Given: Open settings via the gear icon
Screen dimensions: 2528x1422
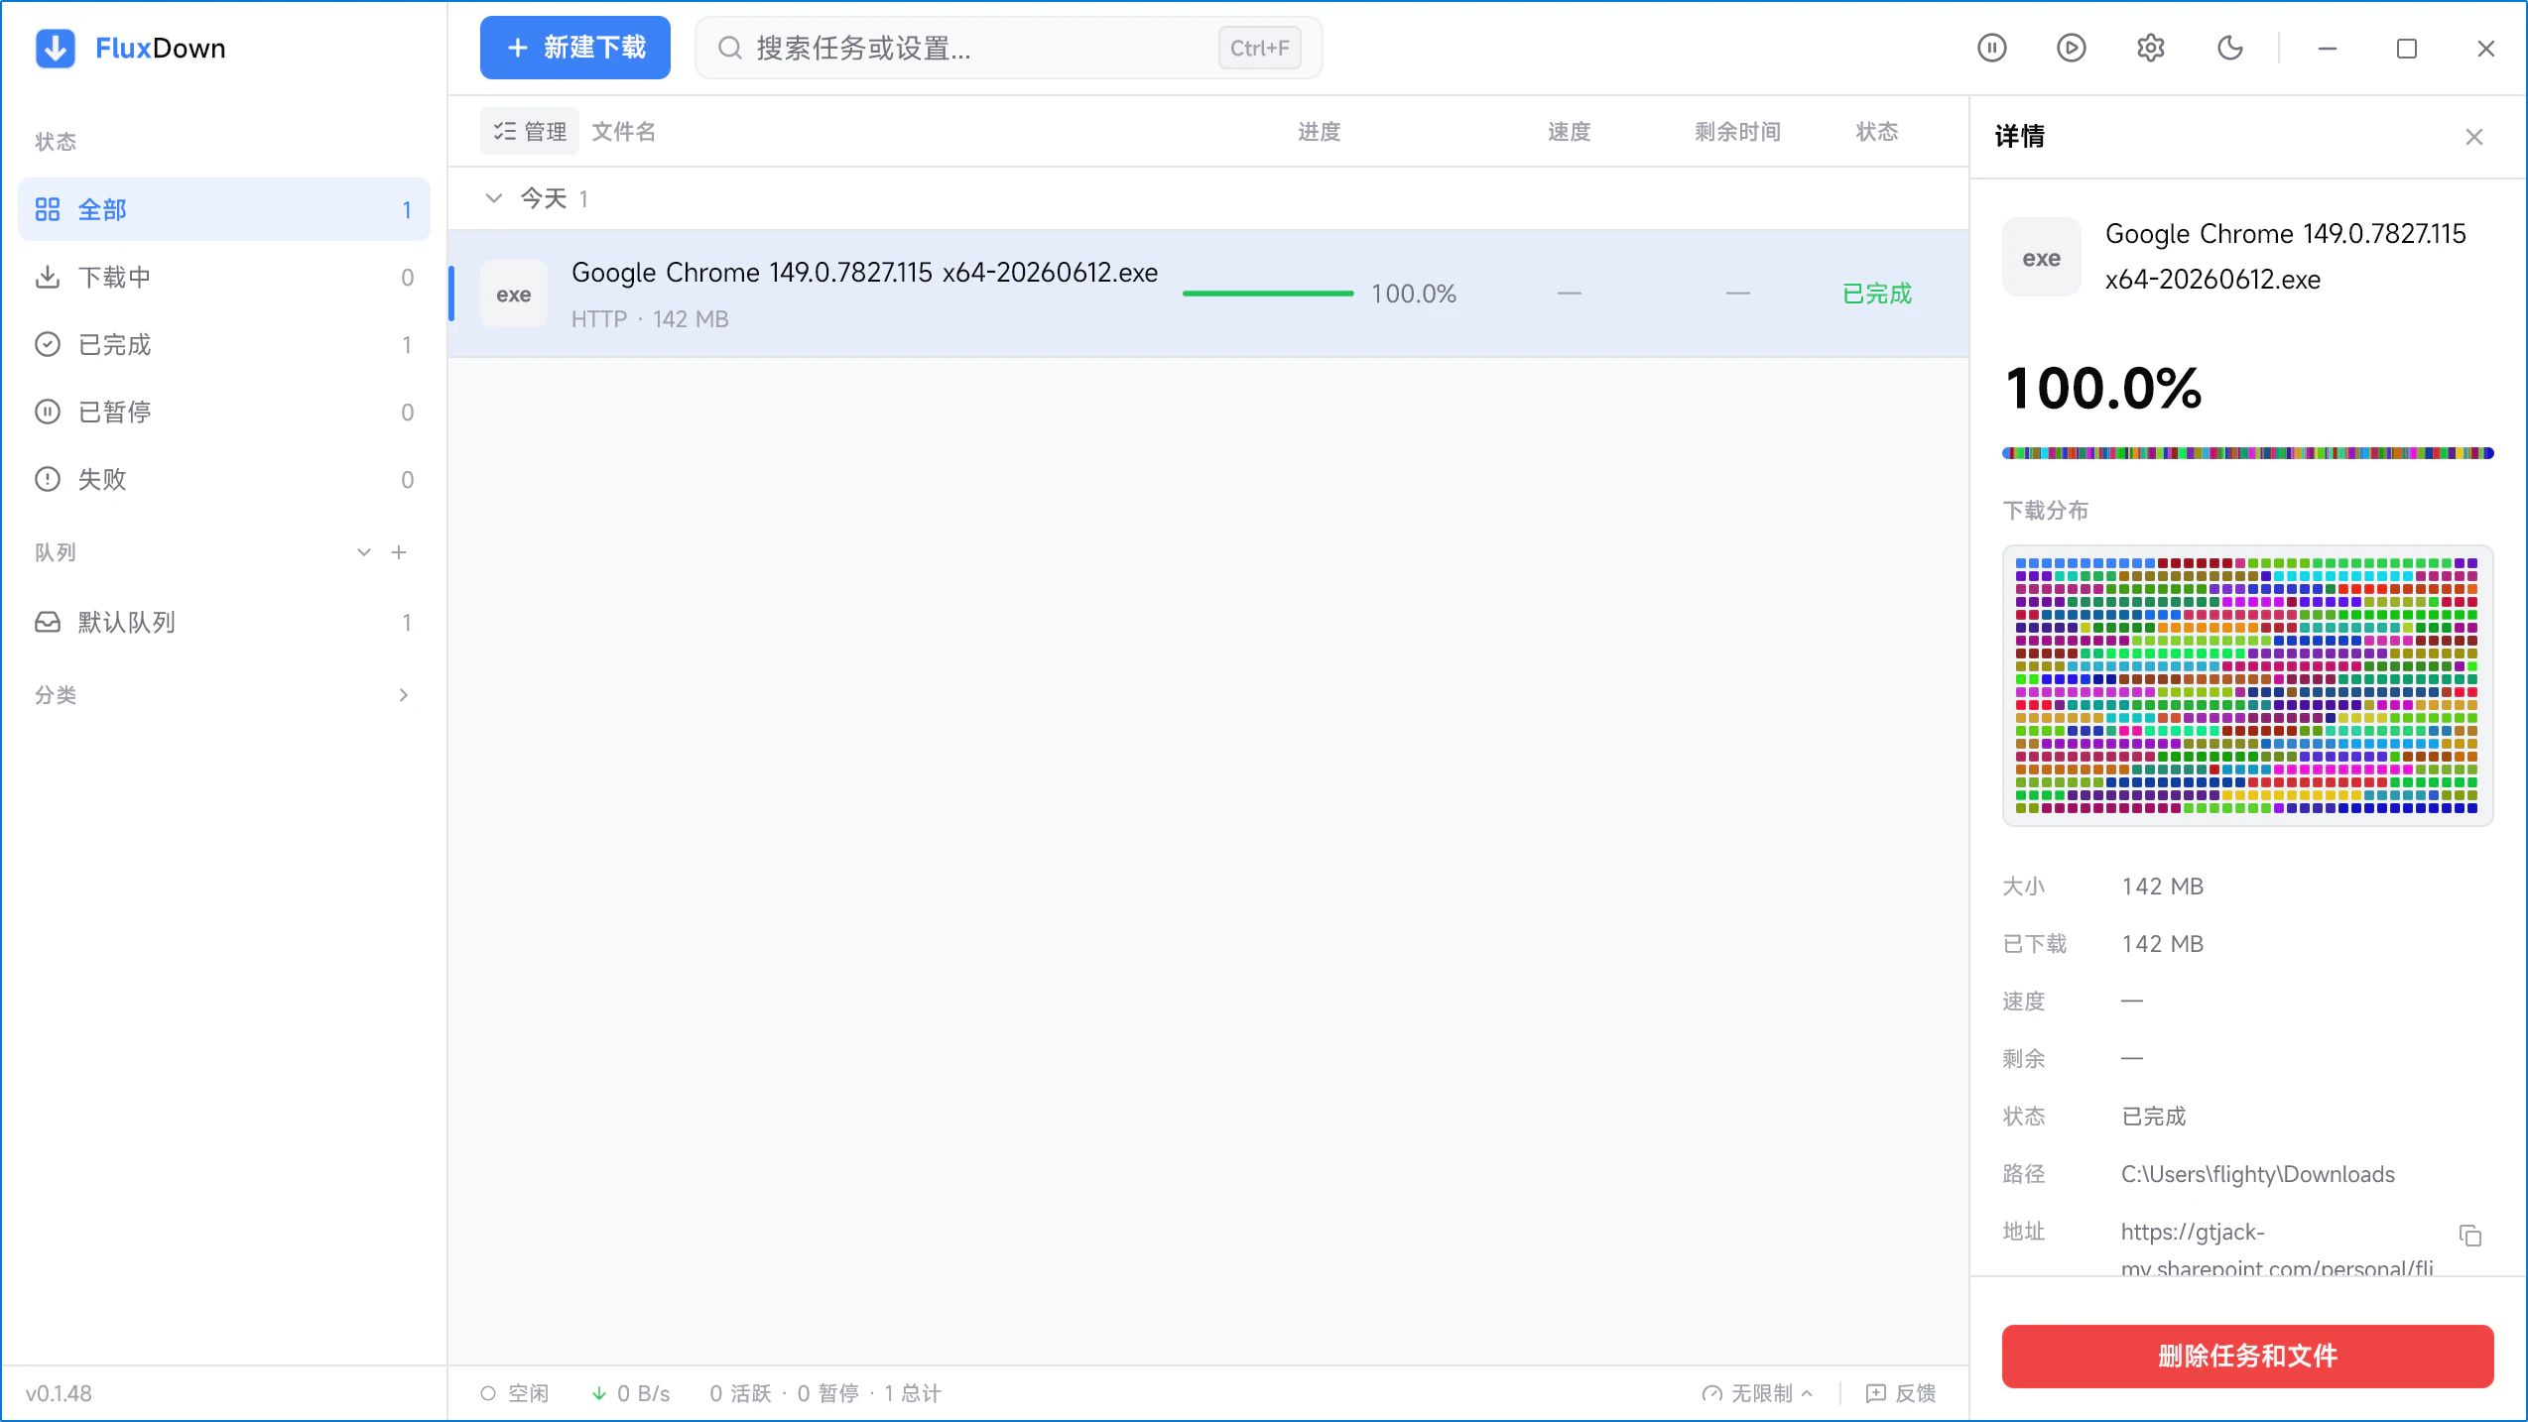Looking at the screenshot, I should (x=2151, y=48).
